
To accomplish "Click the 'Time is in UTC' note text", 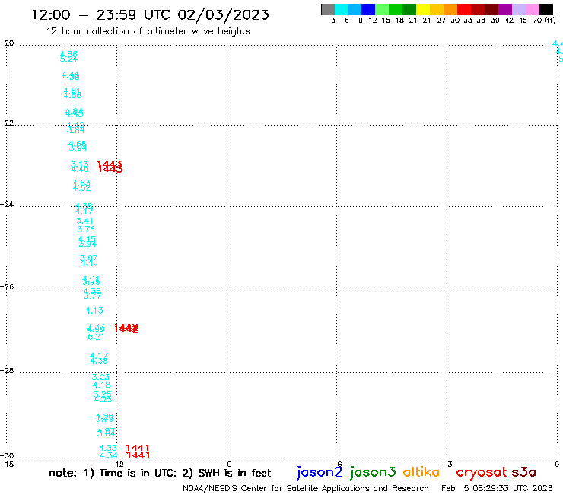I will pyautogui.click(x=138, y=473).
